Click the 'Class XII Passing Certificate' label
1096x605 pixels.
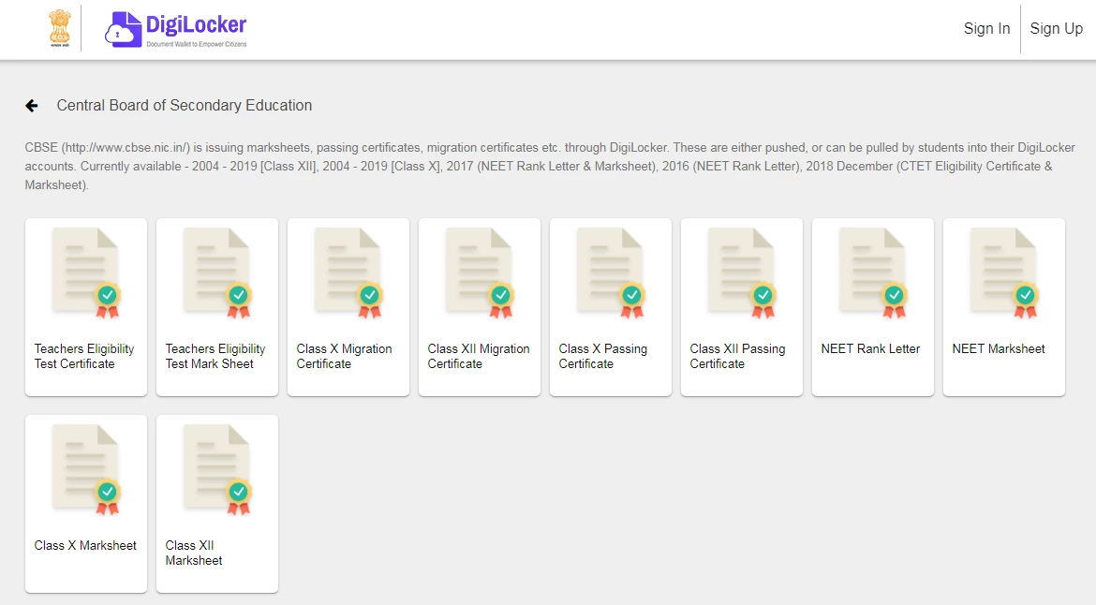737,356
